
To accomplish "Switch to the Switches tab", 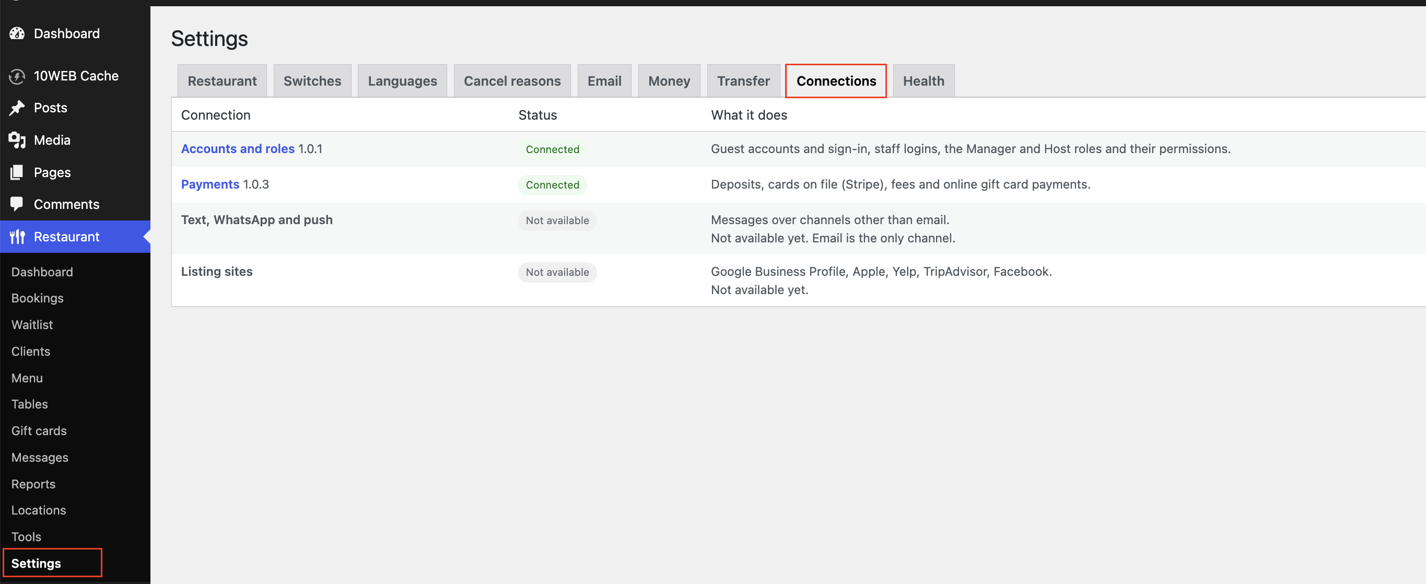I will pos(312,81).
